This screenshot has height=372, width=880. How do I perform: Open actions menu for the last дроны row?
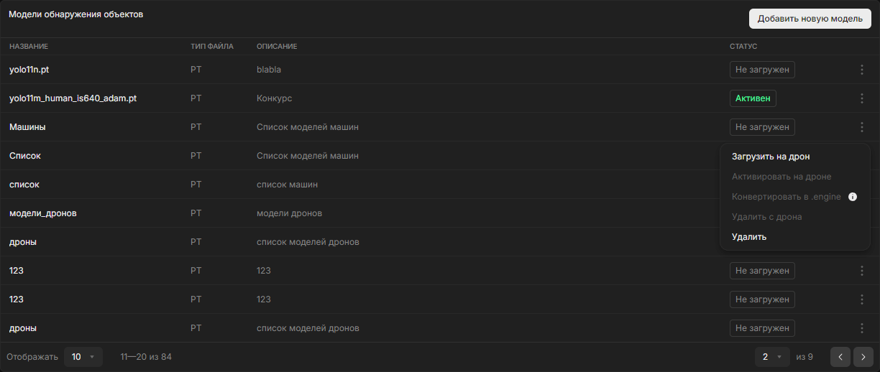(861, 328)
